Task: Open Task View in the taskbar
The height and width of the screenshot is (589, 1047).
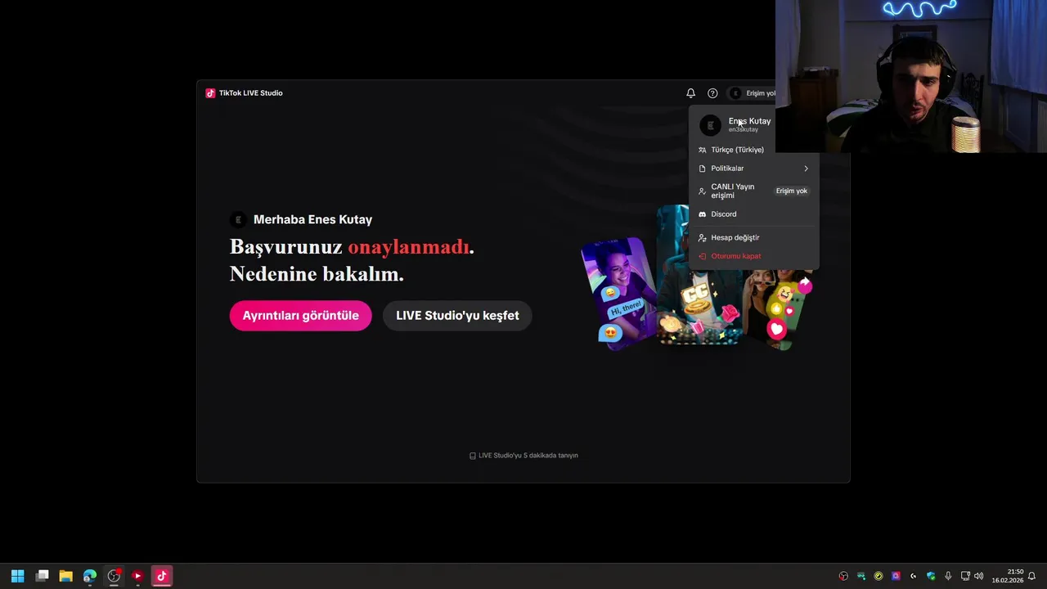Action: 43,576
